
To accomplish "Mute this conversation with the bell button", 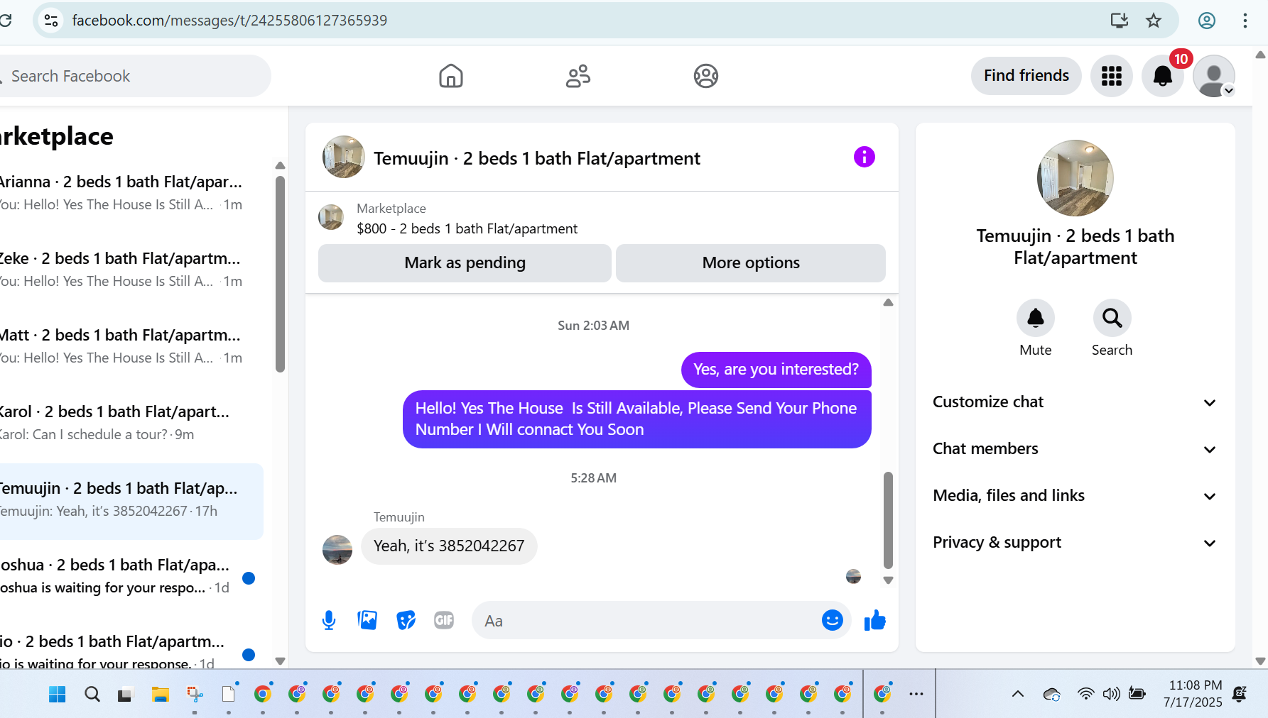I will pos(1036,318).
